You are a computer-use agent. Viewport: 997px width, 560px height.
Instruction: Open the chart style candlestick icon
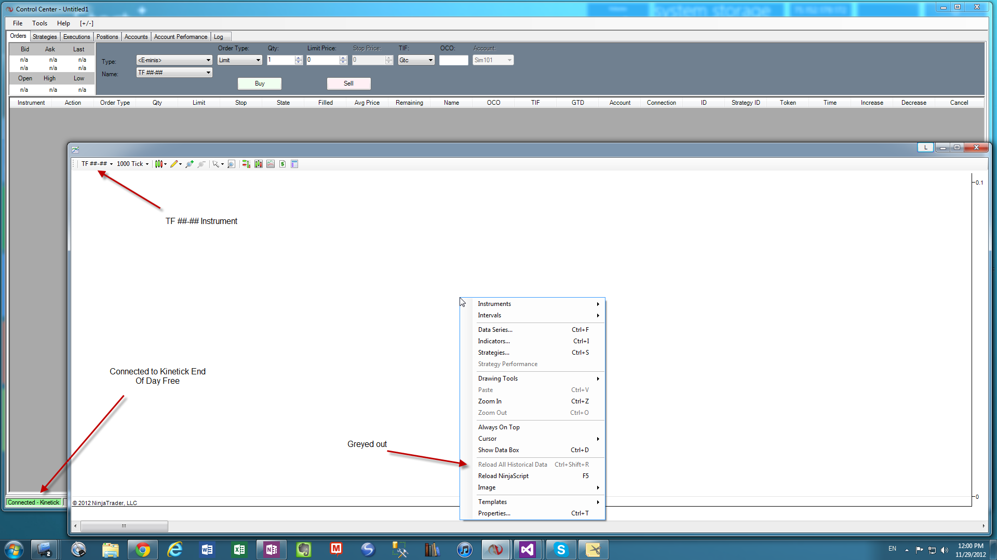159,164
